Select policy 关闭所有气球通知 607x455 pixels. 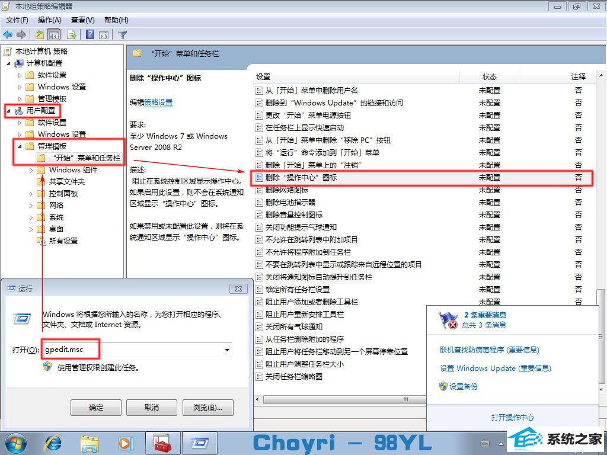(x=294, y=326)
